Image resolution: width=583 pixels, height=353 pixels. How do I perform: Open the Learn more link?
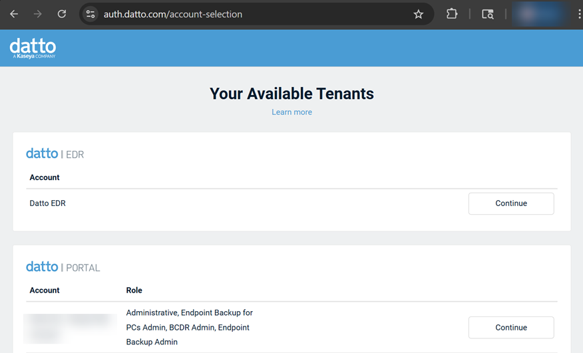tap(291, 112)
